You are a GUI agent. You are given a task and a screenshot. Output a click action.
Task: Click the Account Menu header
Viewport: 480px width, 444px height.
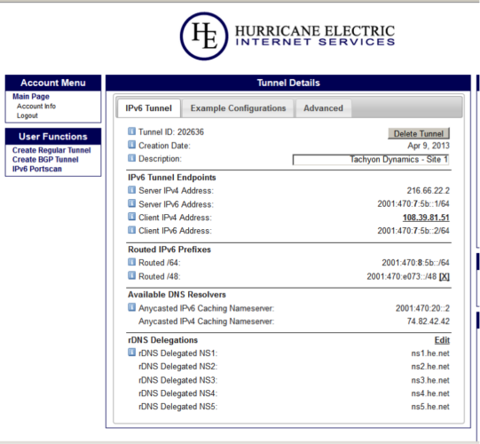coord(53,83)
